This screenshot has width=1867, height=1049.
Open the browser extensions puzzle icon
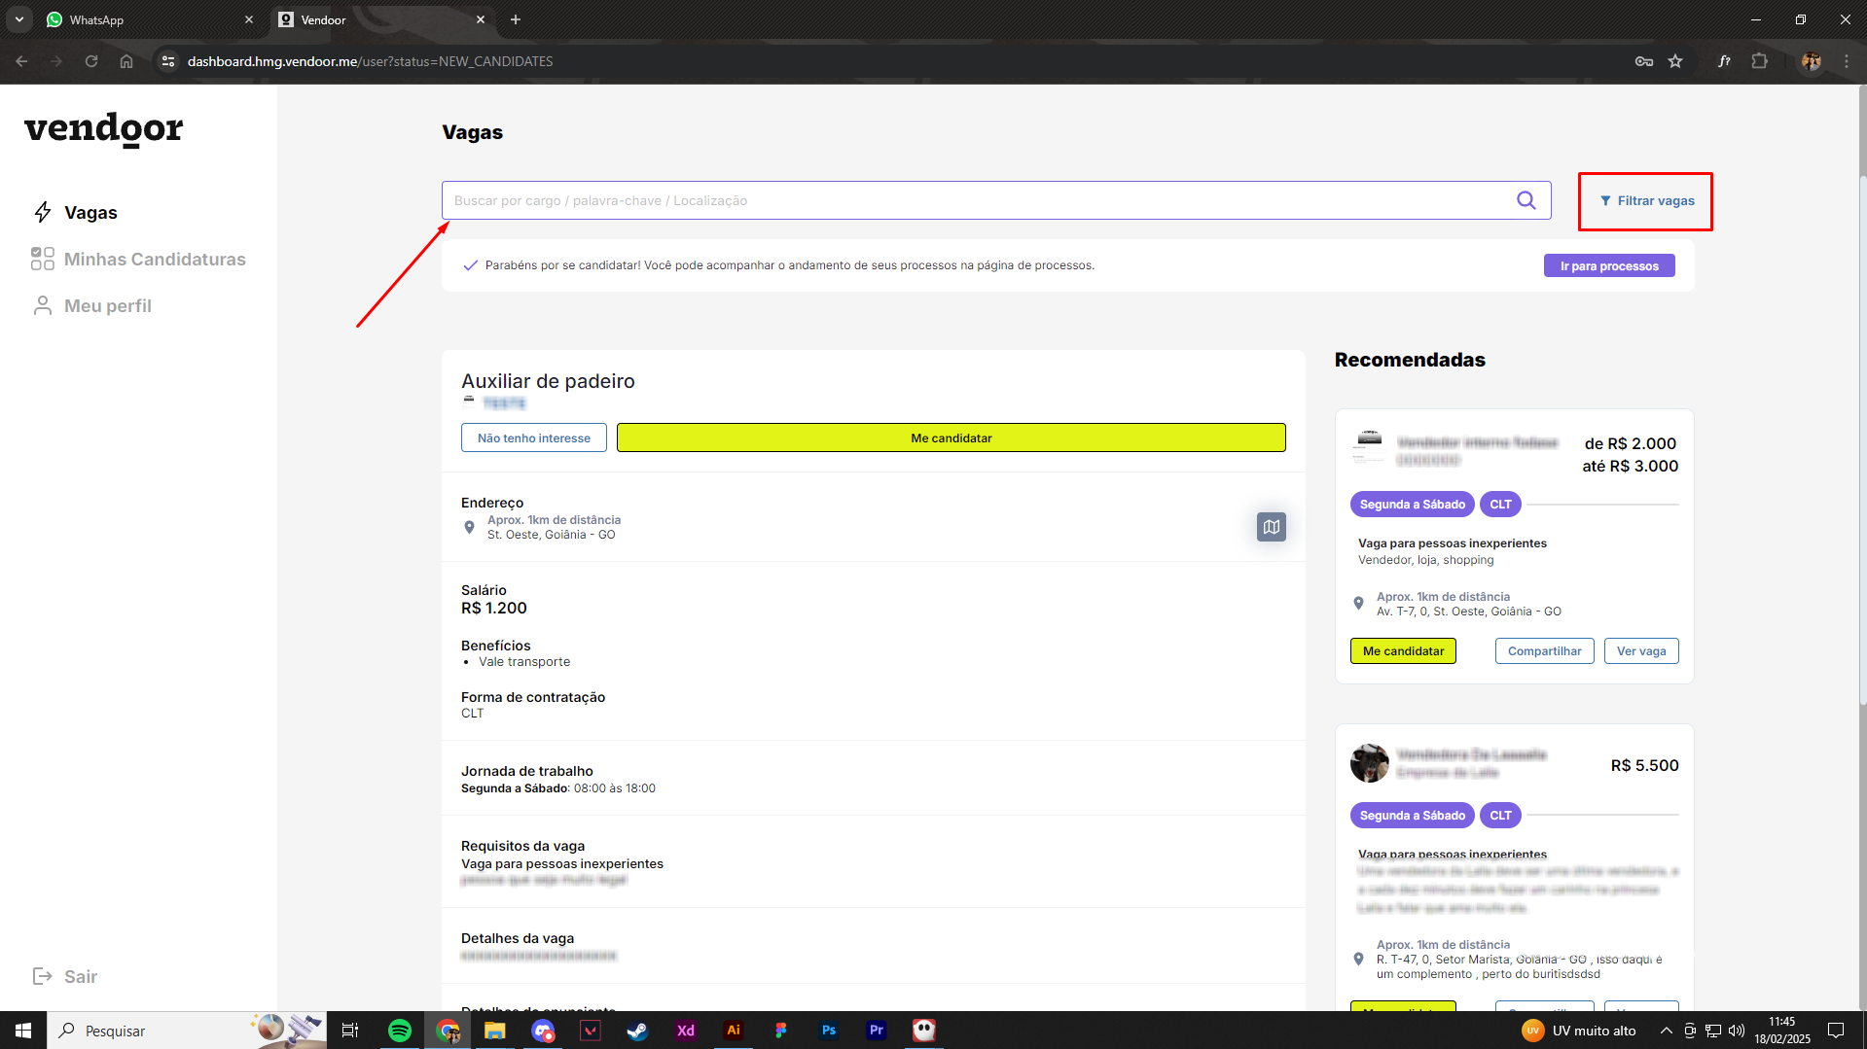point(1759,61)
